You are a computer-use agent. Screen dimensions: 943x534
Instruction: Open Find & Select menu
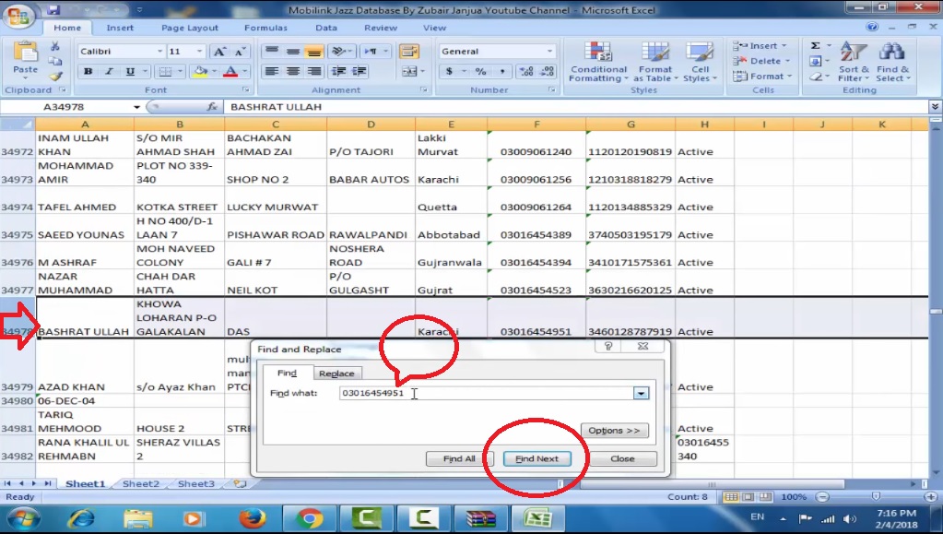(892, 62)
